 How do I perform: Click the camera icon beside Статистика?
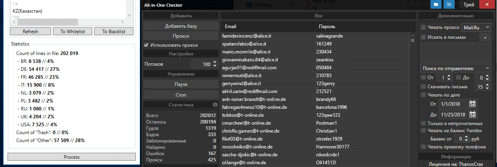(x=215, y=105)
